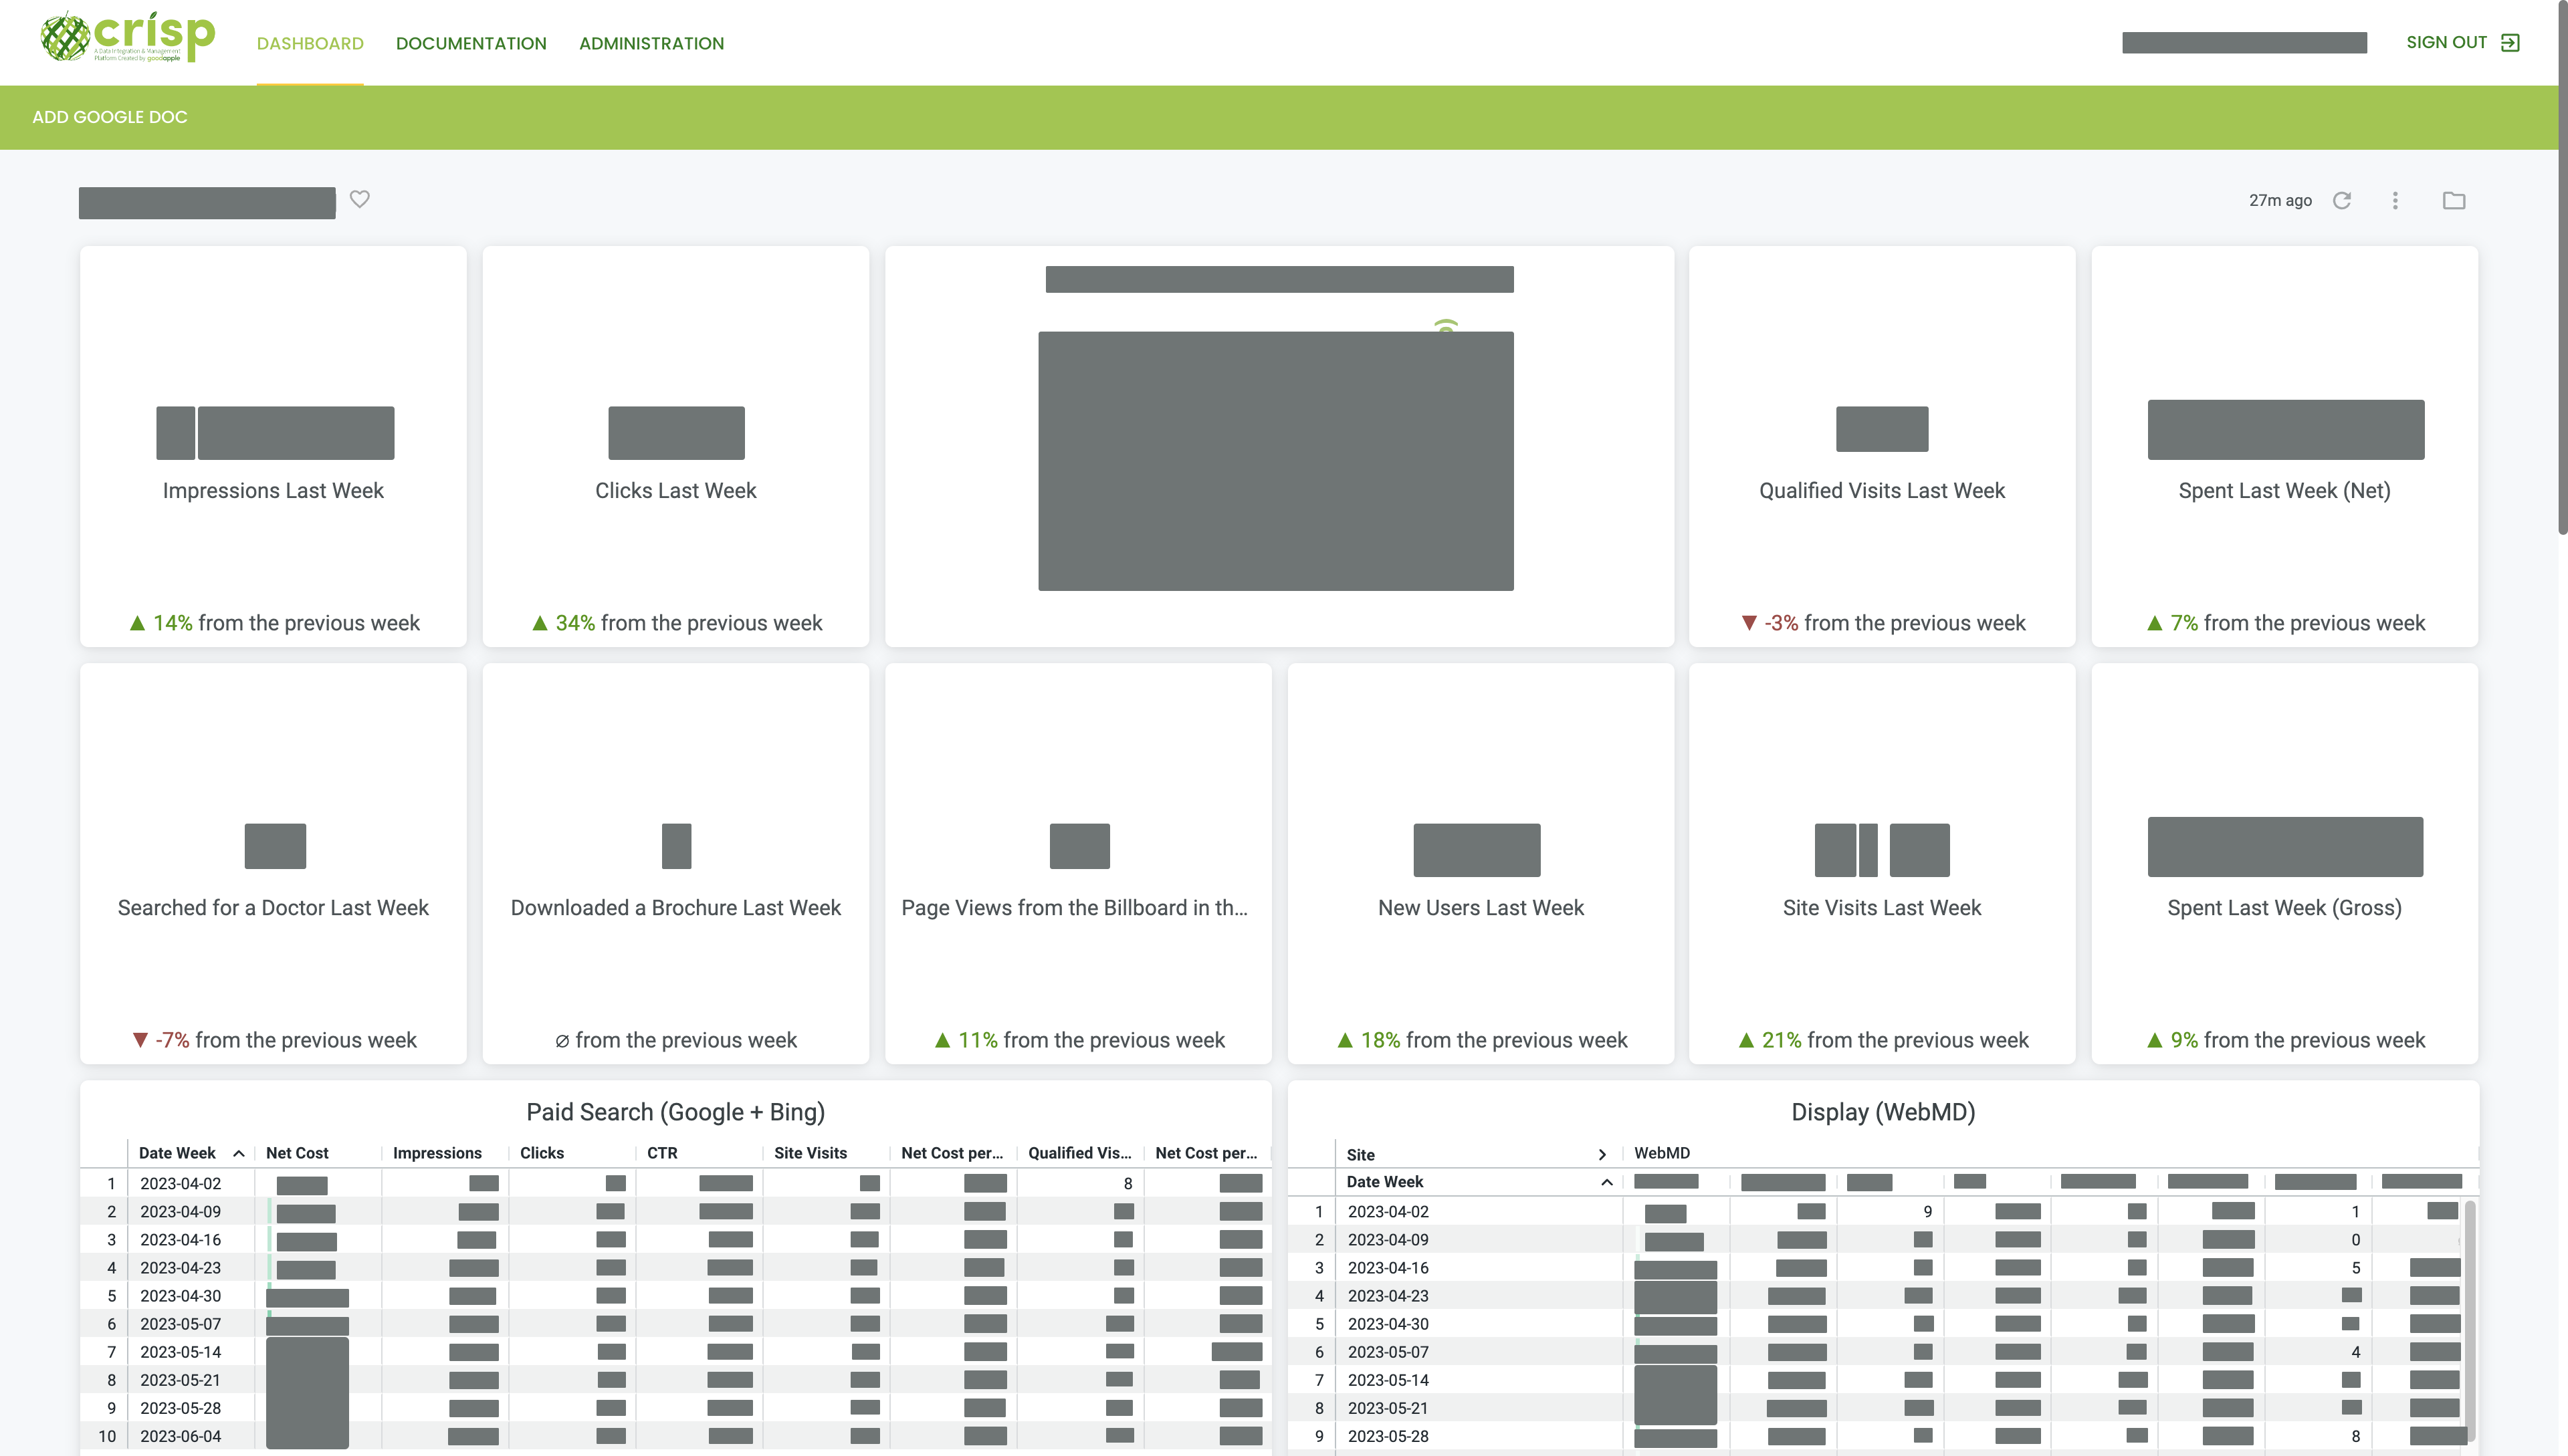Favorite the dashboard with heart icon
2568x1456 pixels.
(x=360, y=199)
